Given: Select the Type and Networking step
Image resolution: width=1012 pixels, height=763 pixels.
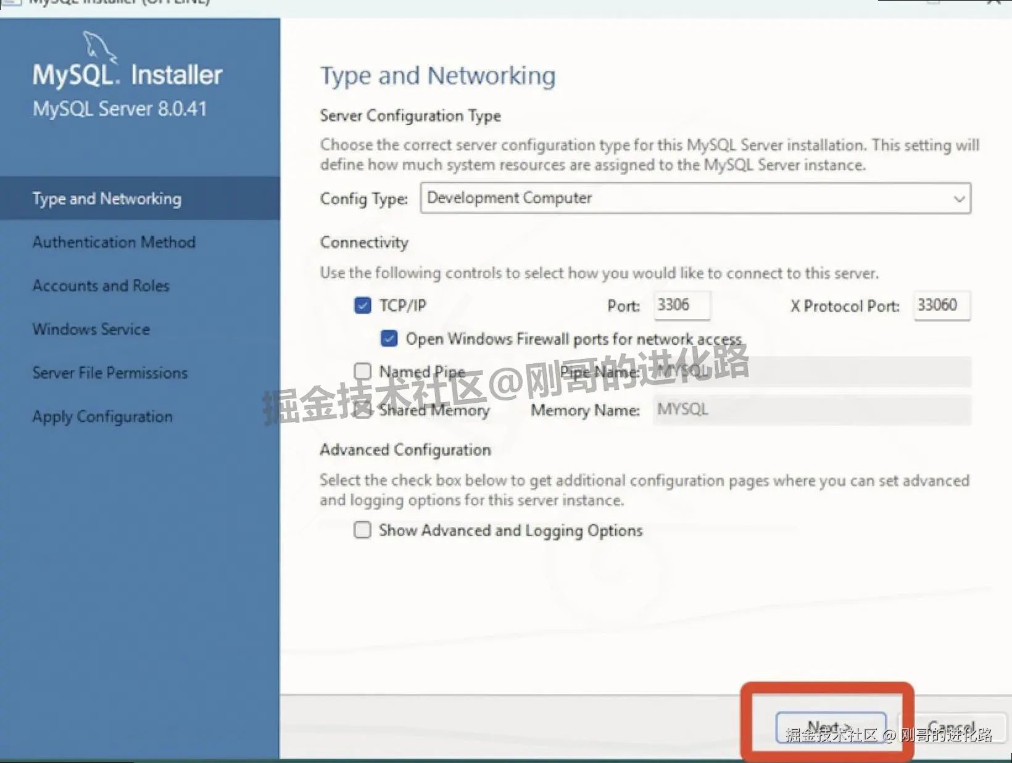Looking at the screenshot, I should [106, 199].
